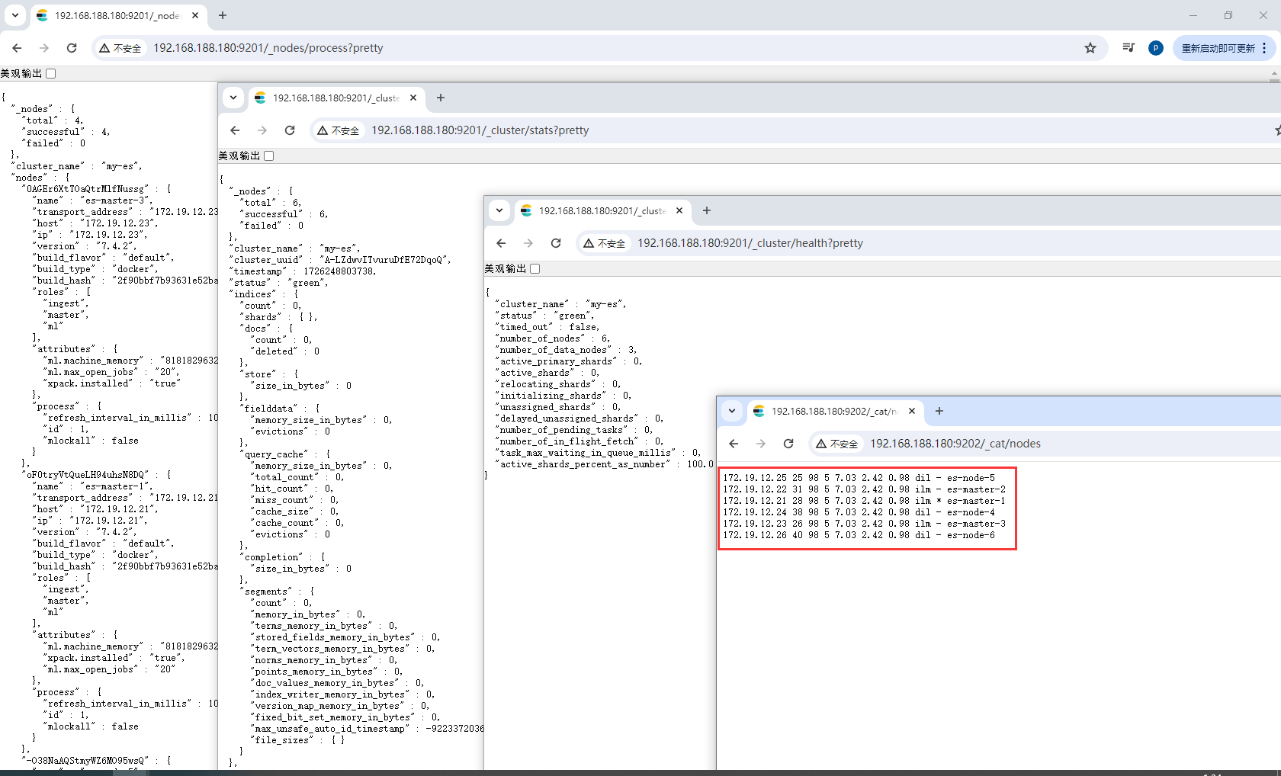Click the es-node-6 row text
The image size is (1281, 776).
[859, 535]
